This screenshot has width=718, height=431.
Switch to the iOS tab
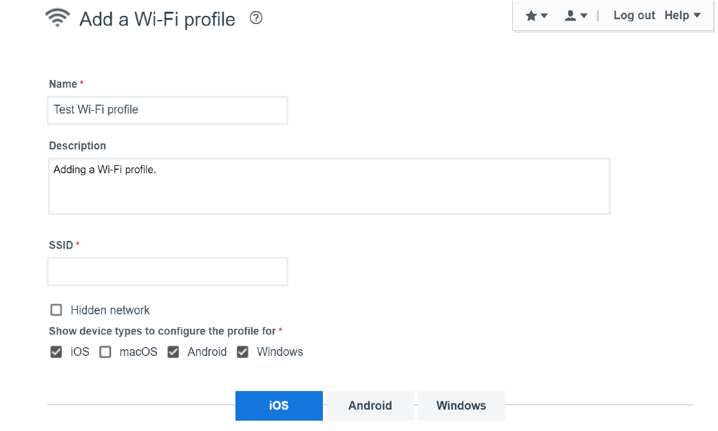tap(279, 406)
